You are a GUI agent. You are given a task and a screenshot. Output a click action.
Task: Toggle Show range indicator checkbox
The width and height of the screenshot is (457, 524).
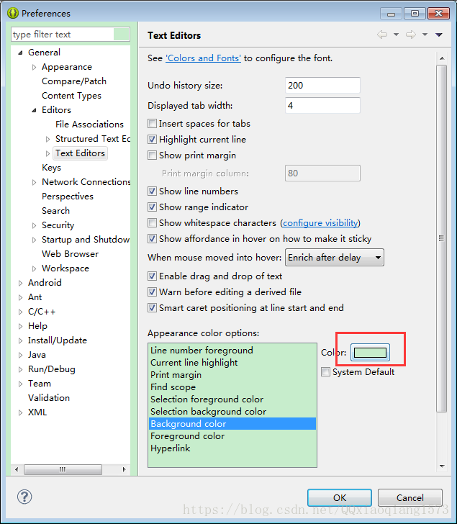152,207
